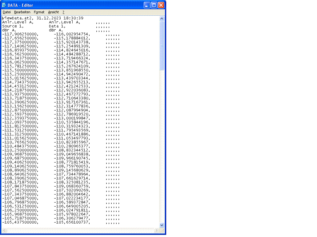Click the value -115,178884012
The image size is (317, 237).
point(72,38)
